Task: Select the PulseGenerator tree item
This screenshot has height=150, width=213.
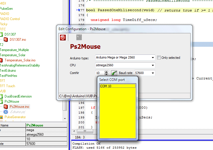Action: (x=15, y=117)
